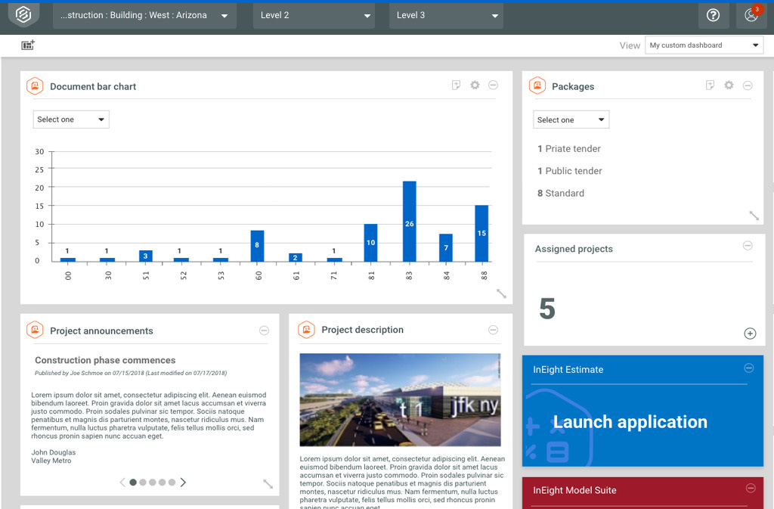
Task: Click the user profile icon with notification badge
Action: [x=751, y=14]
